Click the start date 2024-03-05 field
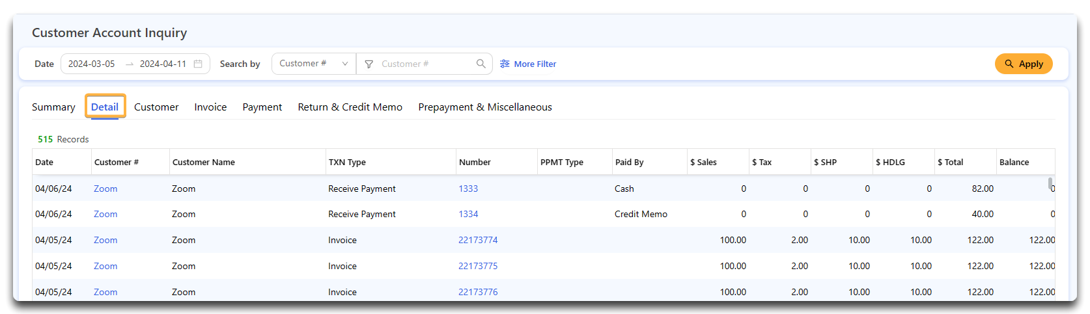This screenshot has width=1090, height=314. [92, 64]
